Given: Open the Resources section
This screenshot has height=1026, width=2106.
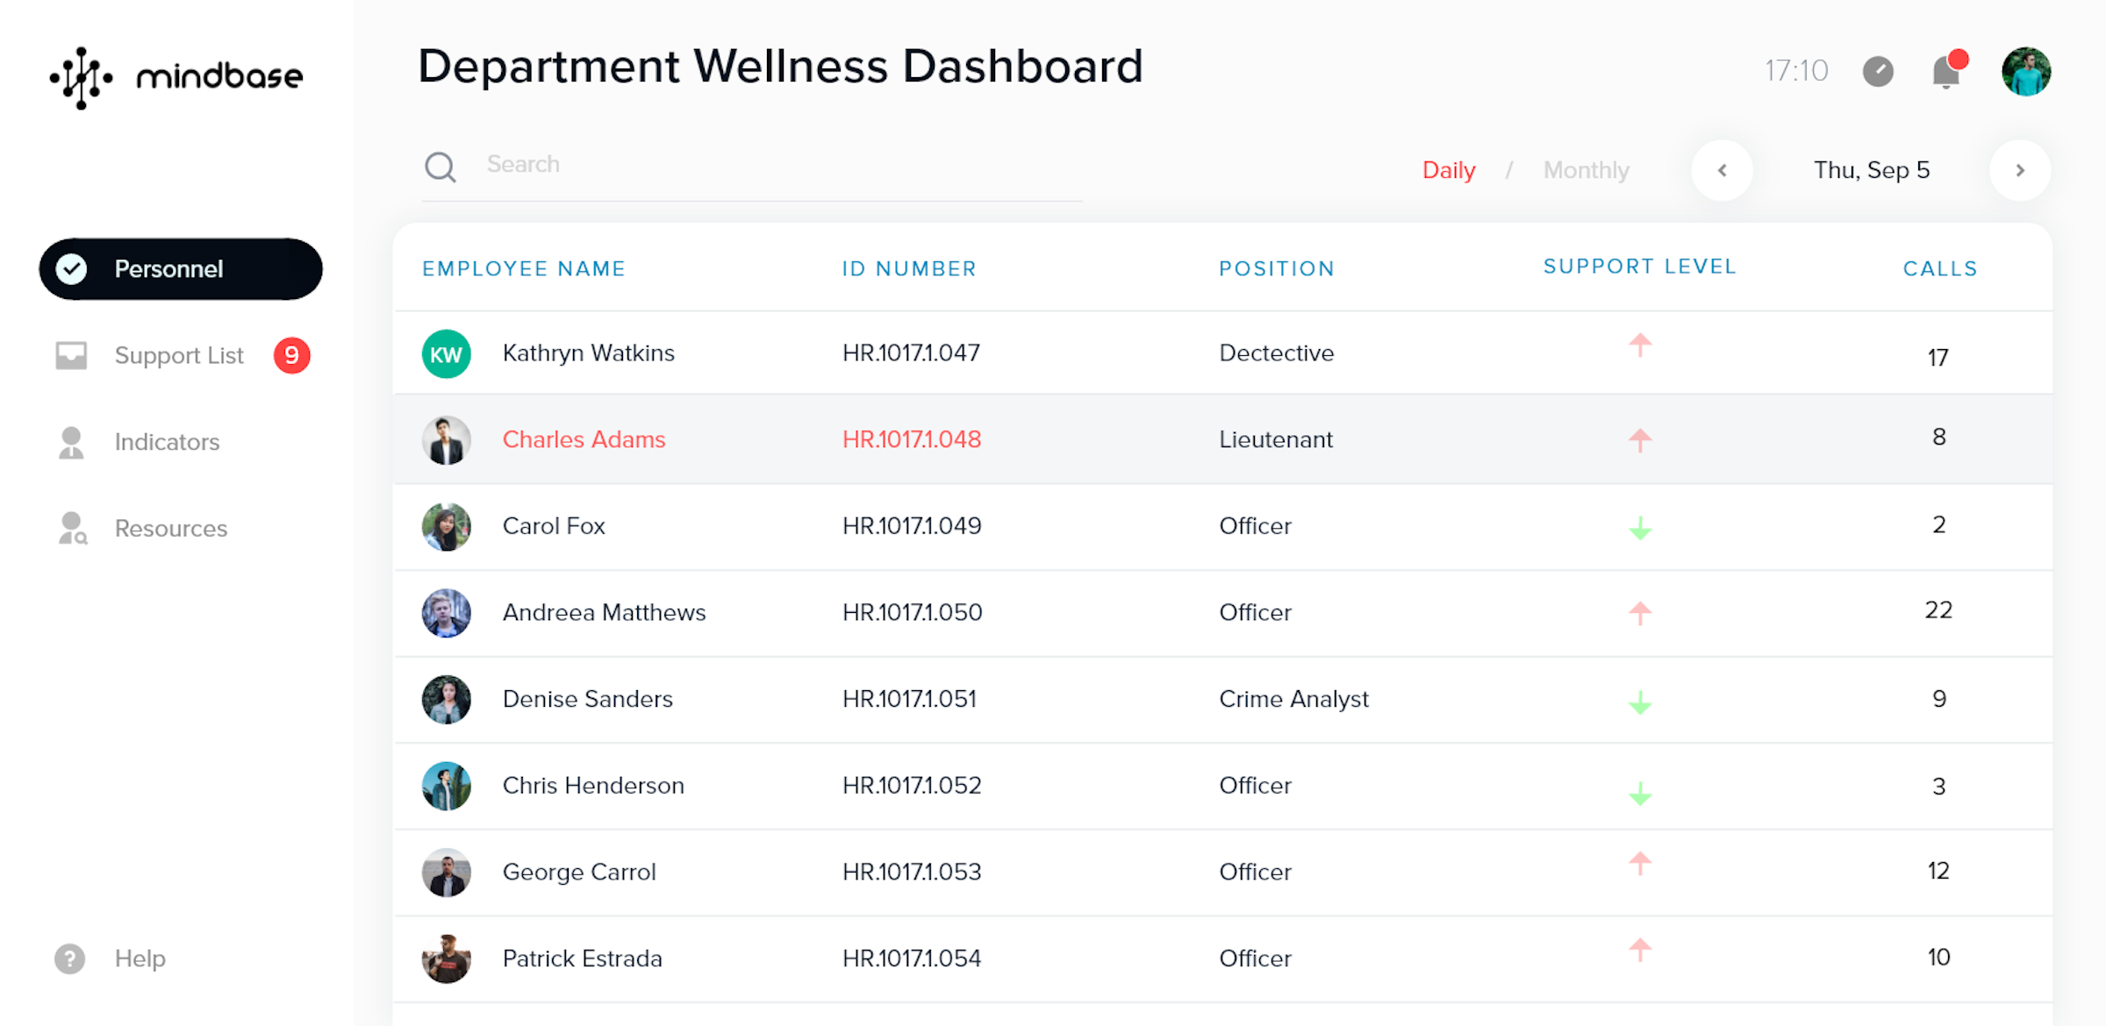Looking at the screenshot, I should (x=170, y=528).
